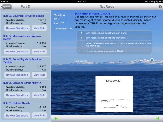This screenshot has height=122, width=163.
Task: Go to next question with green right arrow
Action: coord(158,119)
